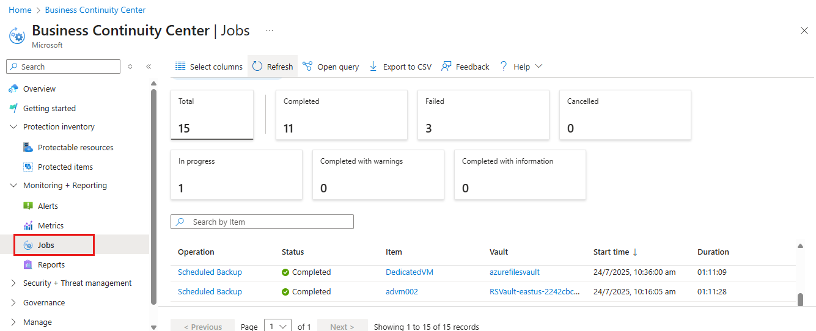The width and height of the screenshot is (816, 331).
Task: Filter by the In progress 1 card
Action: (237, 175)
